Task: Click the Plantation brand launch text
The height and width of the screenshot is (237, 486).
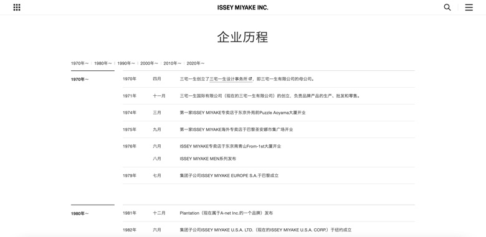Action: 226,213
